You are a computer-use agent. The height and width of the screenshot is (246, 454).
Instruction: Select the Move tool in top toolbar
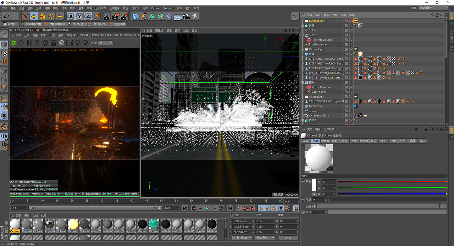coord(34,16)
